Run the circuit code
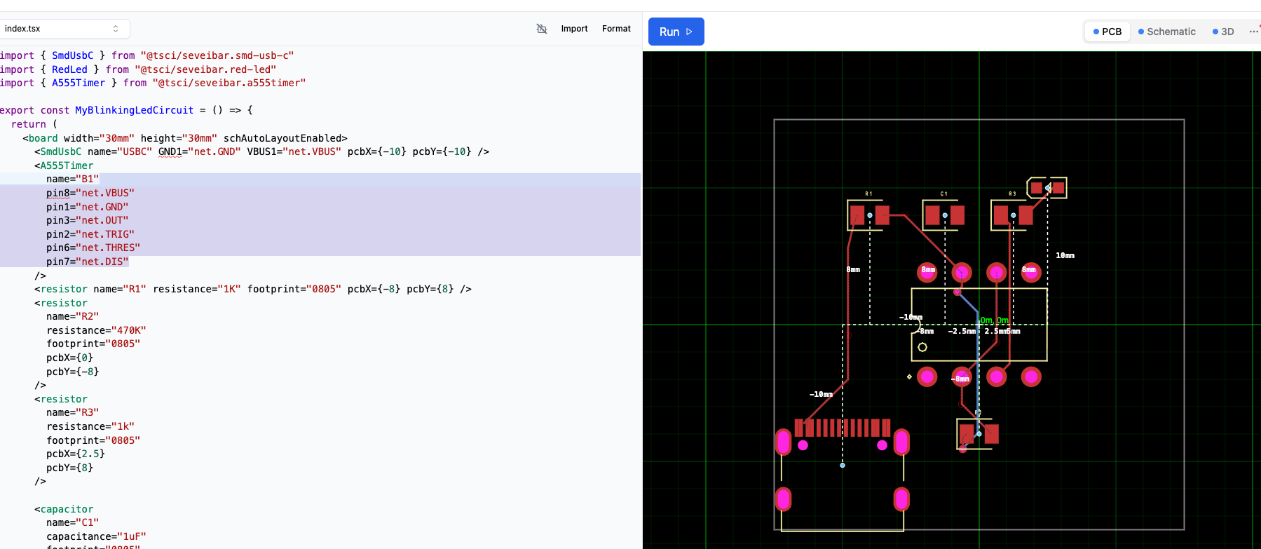This screenshot has width=1261, height=549. click(x=676, y=32)
